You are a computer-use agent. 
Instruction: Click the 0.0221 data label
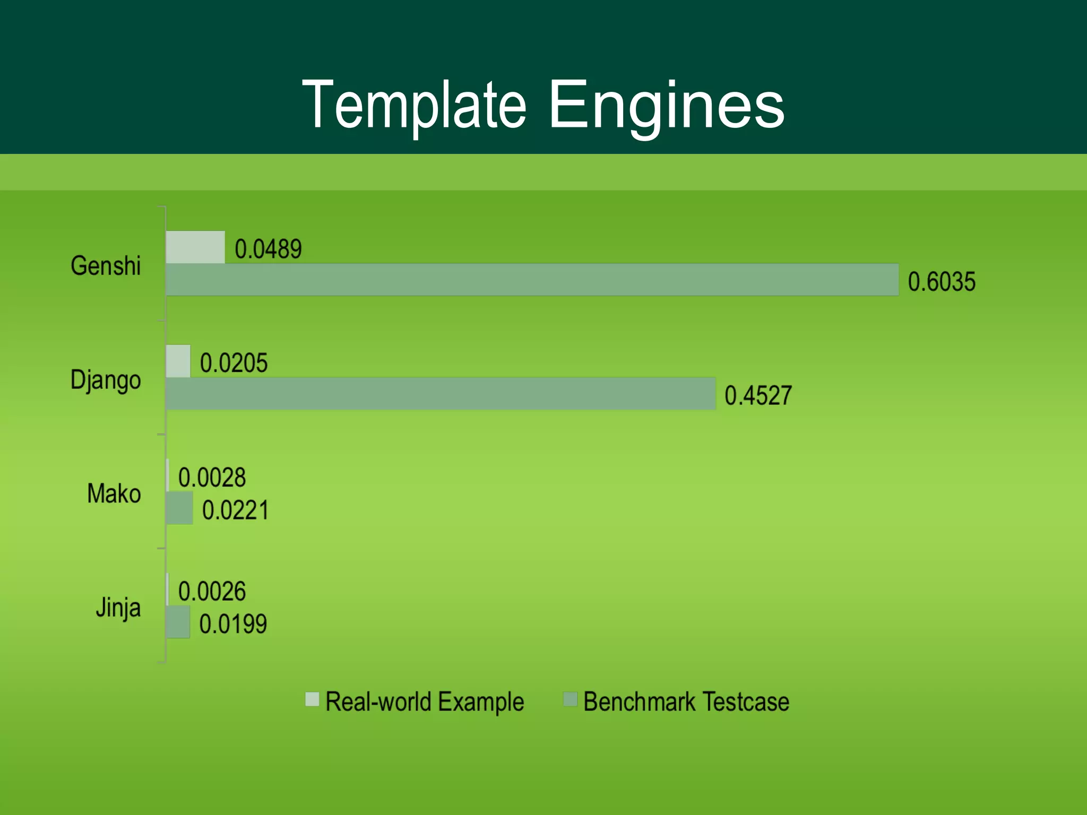[x=235, y=510]
